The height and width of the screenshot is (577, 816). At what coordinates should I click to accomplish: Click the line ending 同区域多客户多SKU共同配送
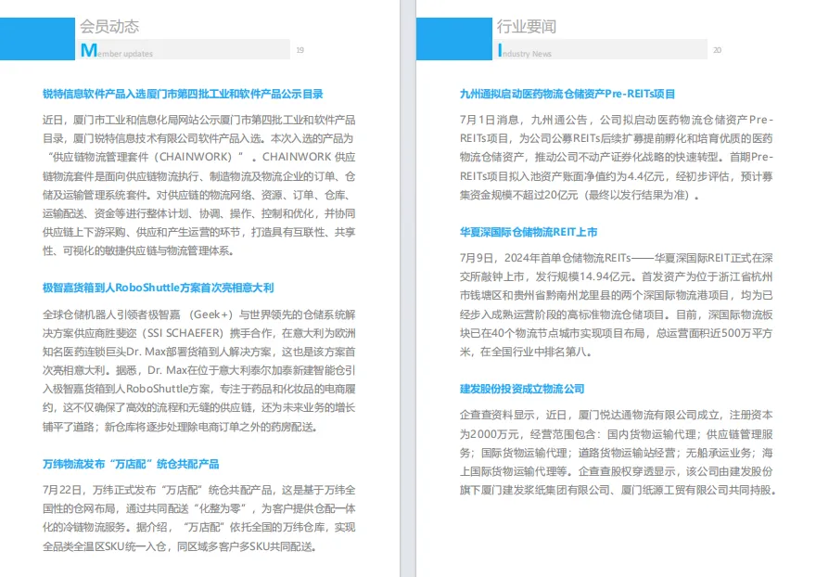tap(180, 546)
